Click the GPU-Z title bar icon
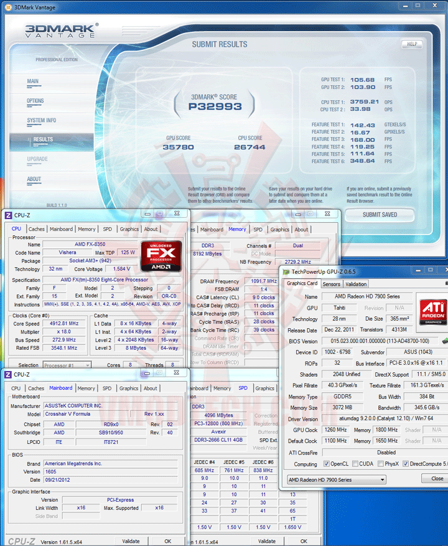 click(286, 271)
